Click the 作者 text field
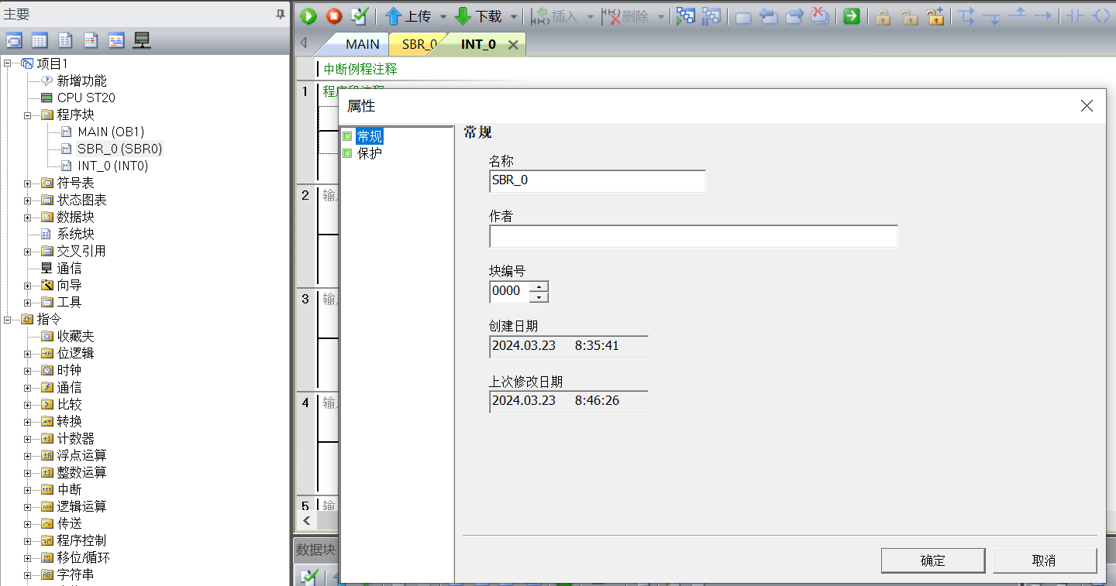Image resolution: width=1116 pixels, height=586 pixels. tap(693, 236)
